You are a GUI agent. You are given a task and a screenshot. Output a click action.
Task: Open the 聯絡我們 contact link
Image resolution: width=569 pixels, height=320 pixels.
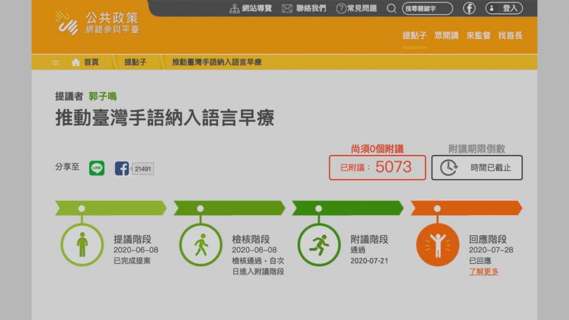(304, 8)
